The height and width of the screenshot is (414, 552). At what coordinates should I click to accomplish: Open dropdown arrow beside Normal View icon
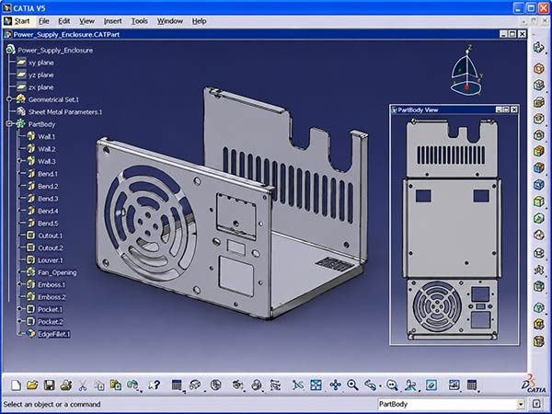420,391
